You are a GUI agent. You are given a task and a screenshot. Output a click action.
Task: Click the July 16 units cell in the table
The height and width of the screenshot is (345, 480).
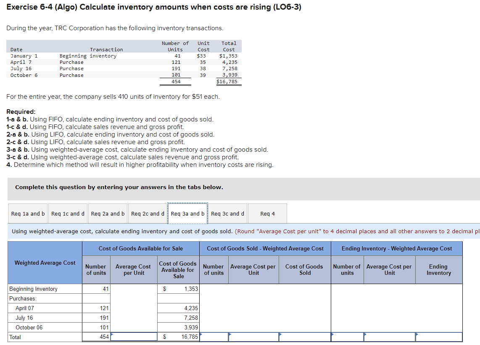pyautogui.click(x=96, y=318)
